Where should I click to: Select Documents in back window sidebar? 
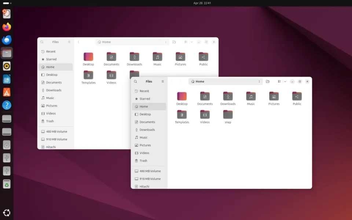(x=56, y=82)
